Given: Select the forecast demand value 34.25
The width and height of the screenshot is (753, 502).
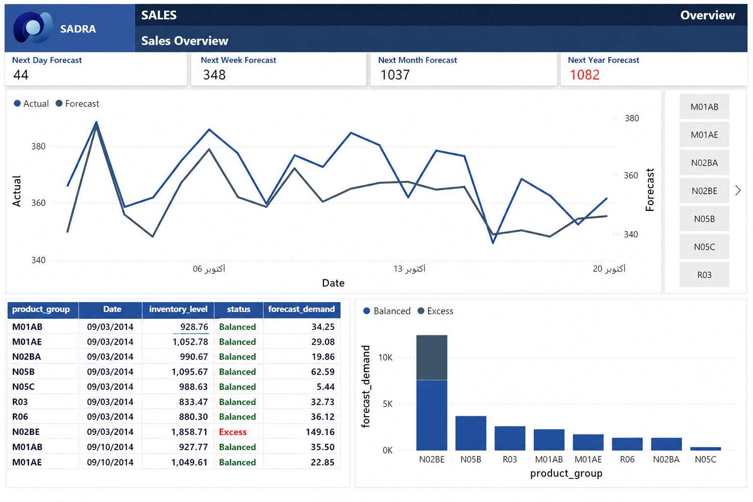Looking at the screenshot, I should click(323, 327).
